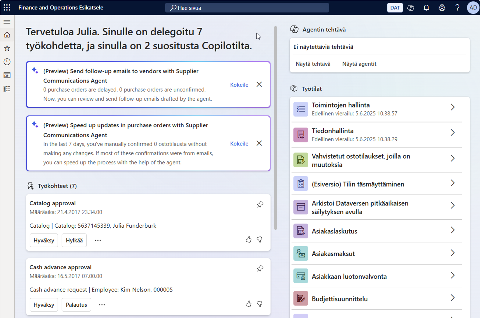Thumbs down the Cash advance approval item
Screen dimensions: 480x318
pos(260,304)
